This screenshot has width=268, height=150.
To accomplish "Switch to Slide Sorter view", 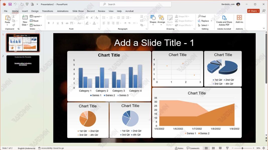I will (x=213, y=147).
